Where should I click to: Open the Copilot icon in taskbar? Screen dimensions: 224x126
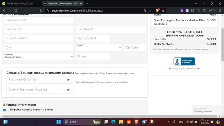point(218,122)
